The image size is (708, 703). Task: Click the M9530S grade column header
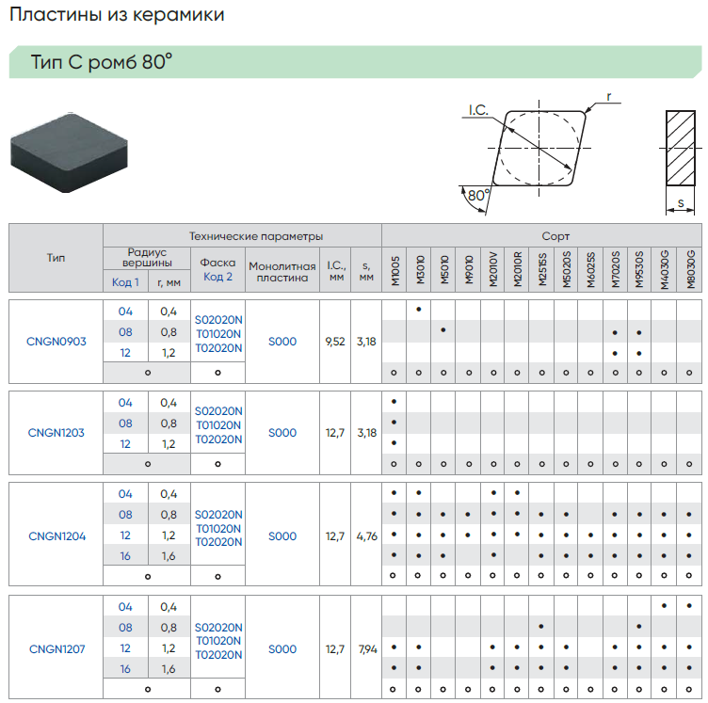(638, 269)
